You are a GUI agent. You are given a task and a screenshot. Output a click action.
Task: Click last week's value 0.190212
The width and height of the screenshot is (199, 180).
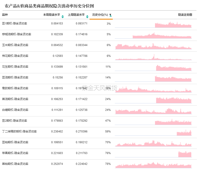pos(82,142)
